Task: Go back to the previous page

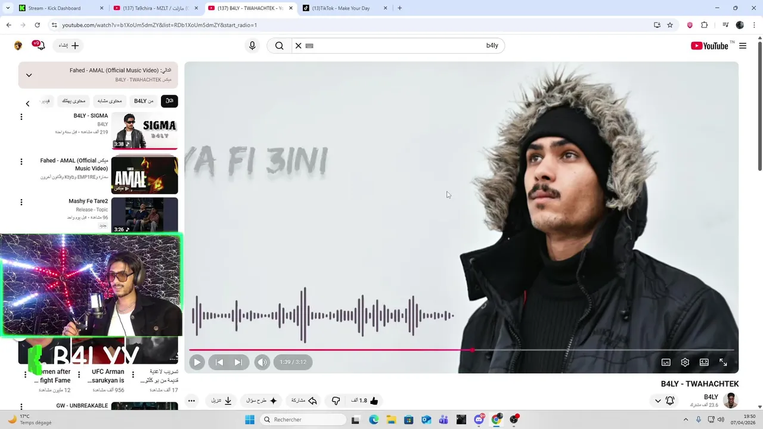Action: (8, 25)
